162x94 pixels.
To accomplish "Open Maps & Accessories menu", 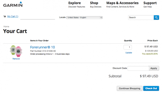I will pyautogui.click(x=122, y=5).
